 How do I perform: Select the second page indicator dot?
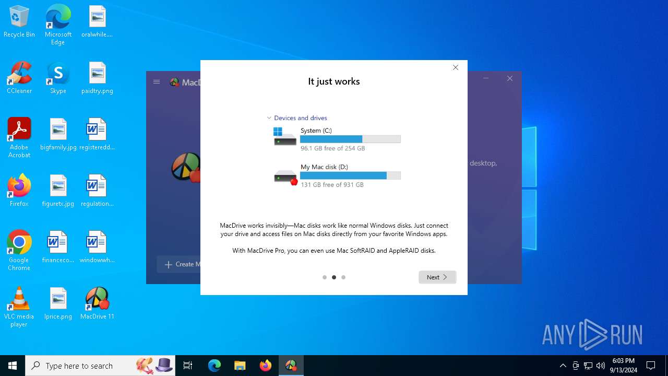[x=334, y=277]
